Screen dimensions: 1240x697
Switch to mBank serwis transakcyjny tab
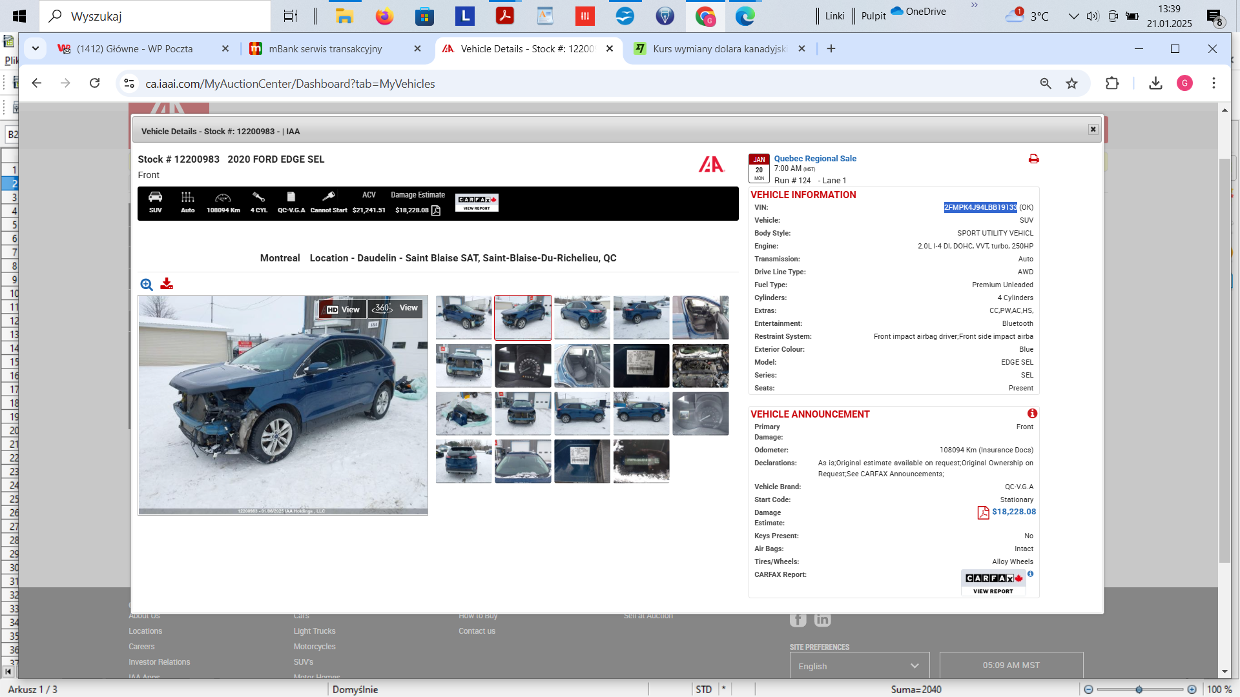(x=325, y=49)
